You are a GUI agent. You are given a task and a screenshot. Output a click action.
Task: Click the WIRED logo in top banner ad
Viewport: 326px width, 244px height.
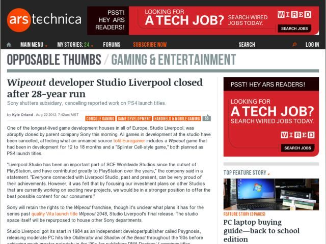click(294, 15)
